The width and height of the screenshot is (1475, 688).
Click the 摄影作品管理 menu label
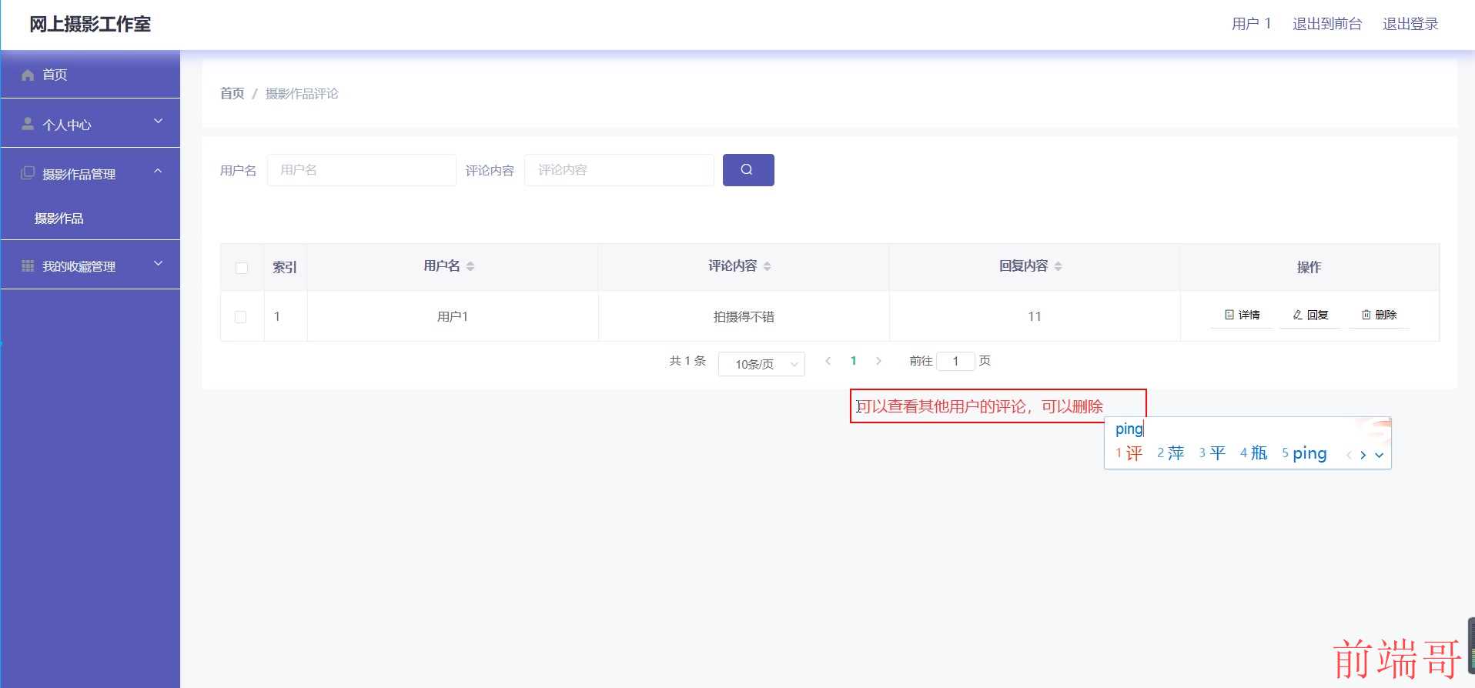tap(79, 174)
